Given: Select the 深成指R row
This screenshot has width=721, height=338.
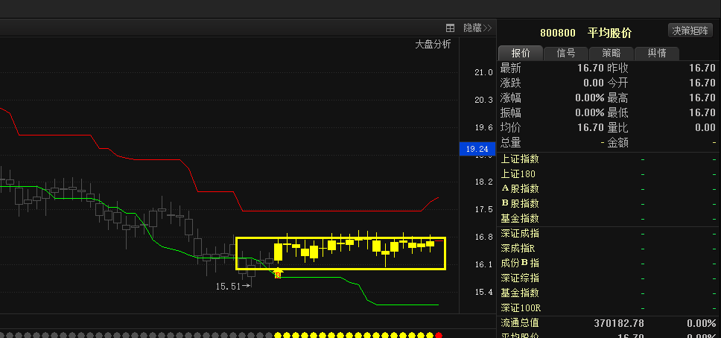Looking at the screenshot, I should (x=609, y=249).
